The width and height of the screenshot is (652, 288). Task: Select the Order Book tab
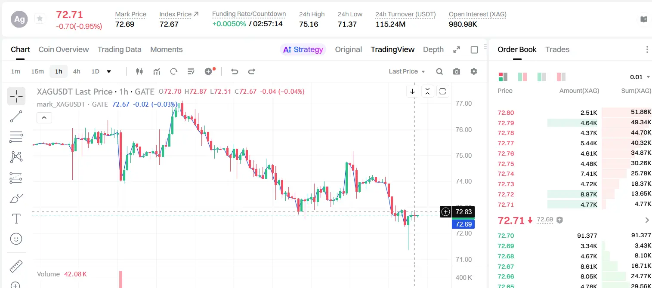click(x=517, y=49)
